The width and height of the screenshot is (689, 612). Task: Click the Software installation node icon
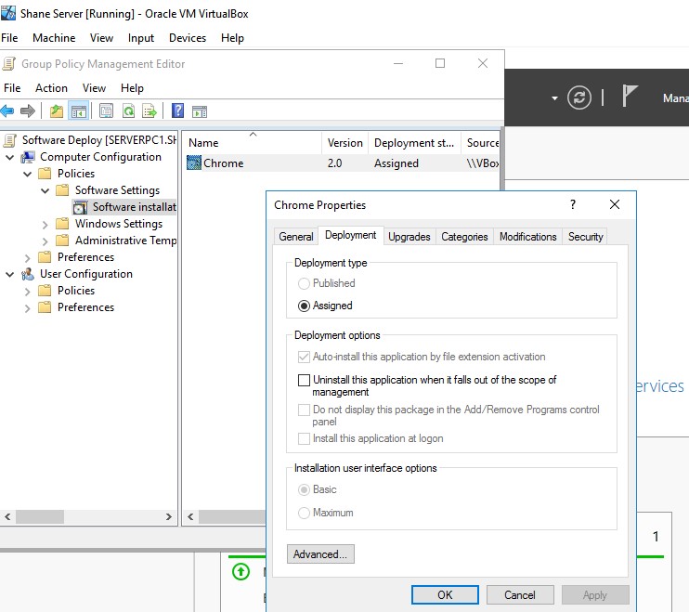point(80,207)
